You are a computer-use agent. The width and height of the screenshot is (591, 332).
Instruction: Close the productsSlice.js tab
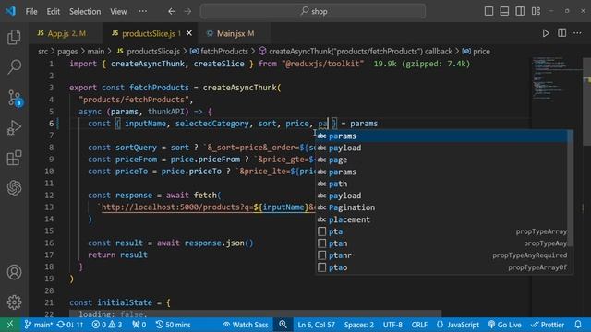point(188,33)
